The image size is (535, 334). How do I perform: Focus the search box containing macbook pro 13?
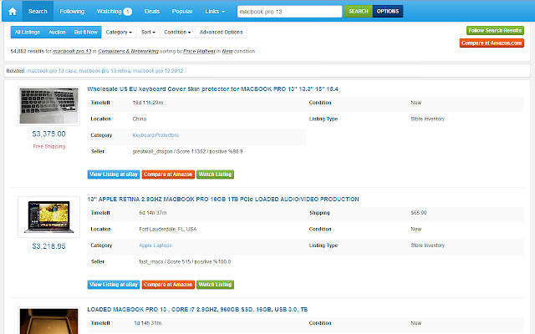point(290,12)
